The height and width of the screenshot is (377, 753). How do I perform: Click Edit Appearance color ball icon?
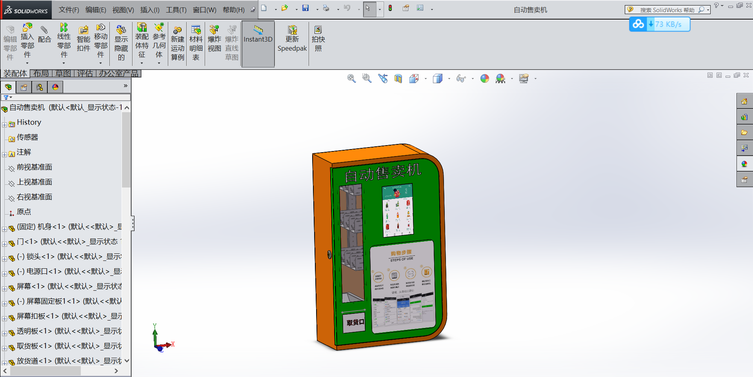pos(485,78)
